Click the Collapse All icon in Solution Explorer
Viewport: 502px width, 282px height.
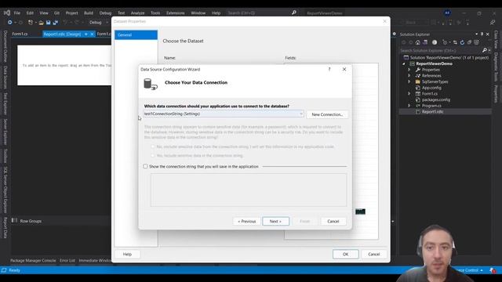point(469,42)
